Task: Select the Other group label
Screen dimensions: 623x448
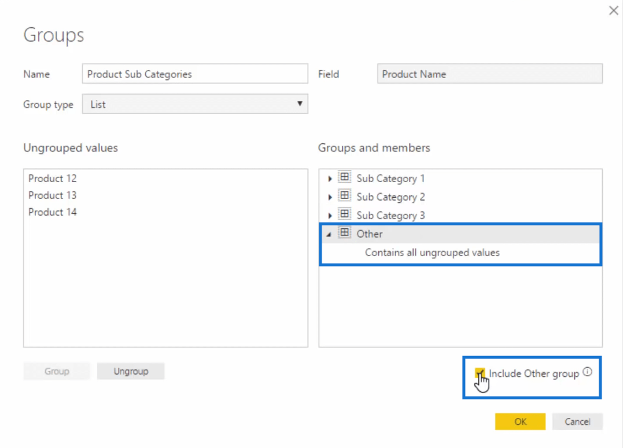Action: 370,234
